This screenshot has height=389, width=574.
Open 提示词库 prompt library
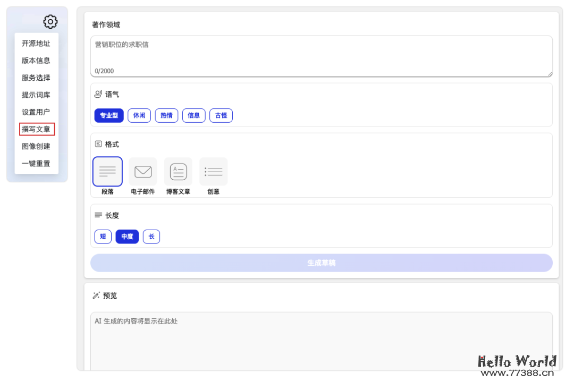[36, 95]
